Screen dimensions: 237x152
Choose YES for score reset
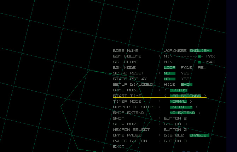185,73
